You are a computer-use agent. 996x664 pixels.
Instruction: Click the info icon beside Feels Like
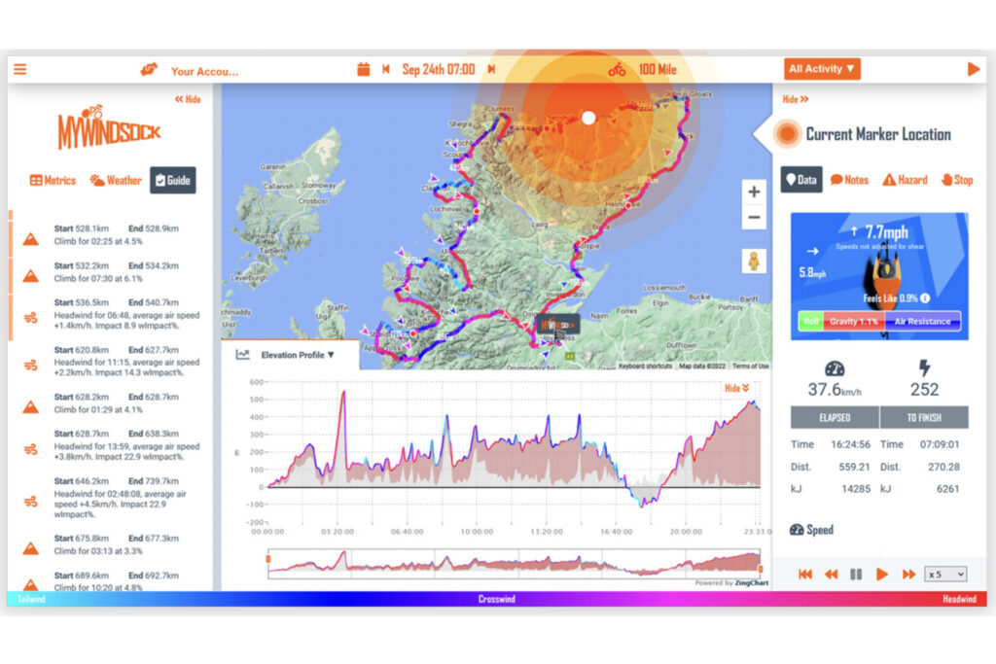[925, 297]
